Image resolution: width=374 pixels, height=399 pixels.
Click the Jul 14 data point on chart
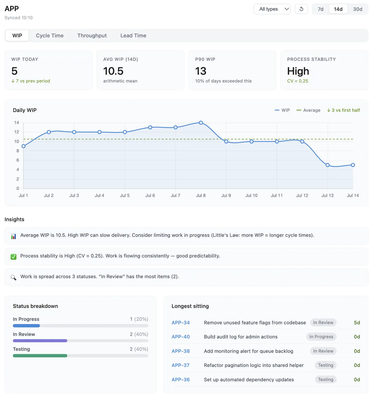[353, 165]
